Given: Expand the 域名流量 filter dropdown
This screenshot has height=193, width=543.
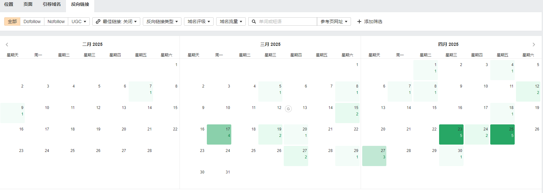Looking at the screenshot, I should [231, 21].
